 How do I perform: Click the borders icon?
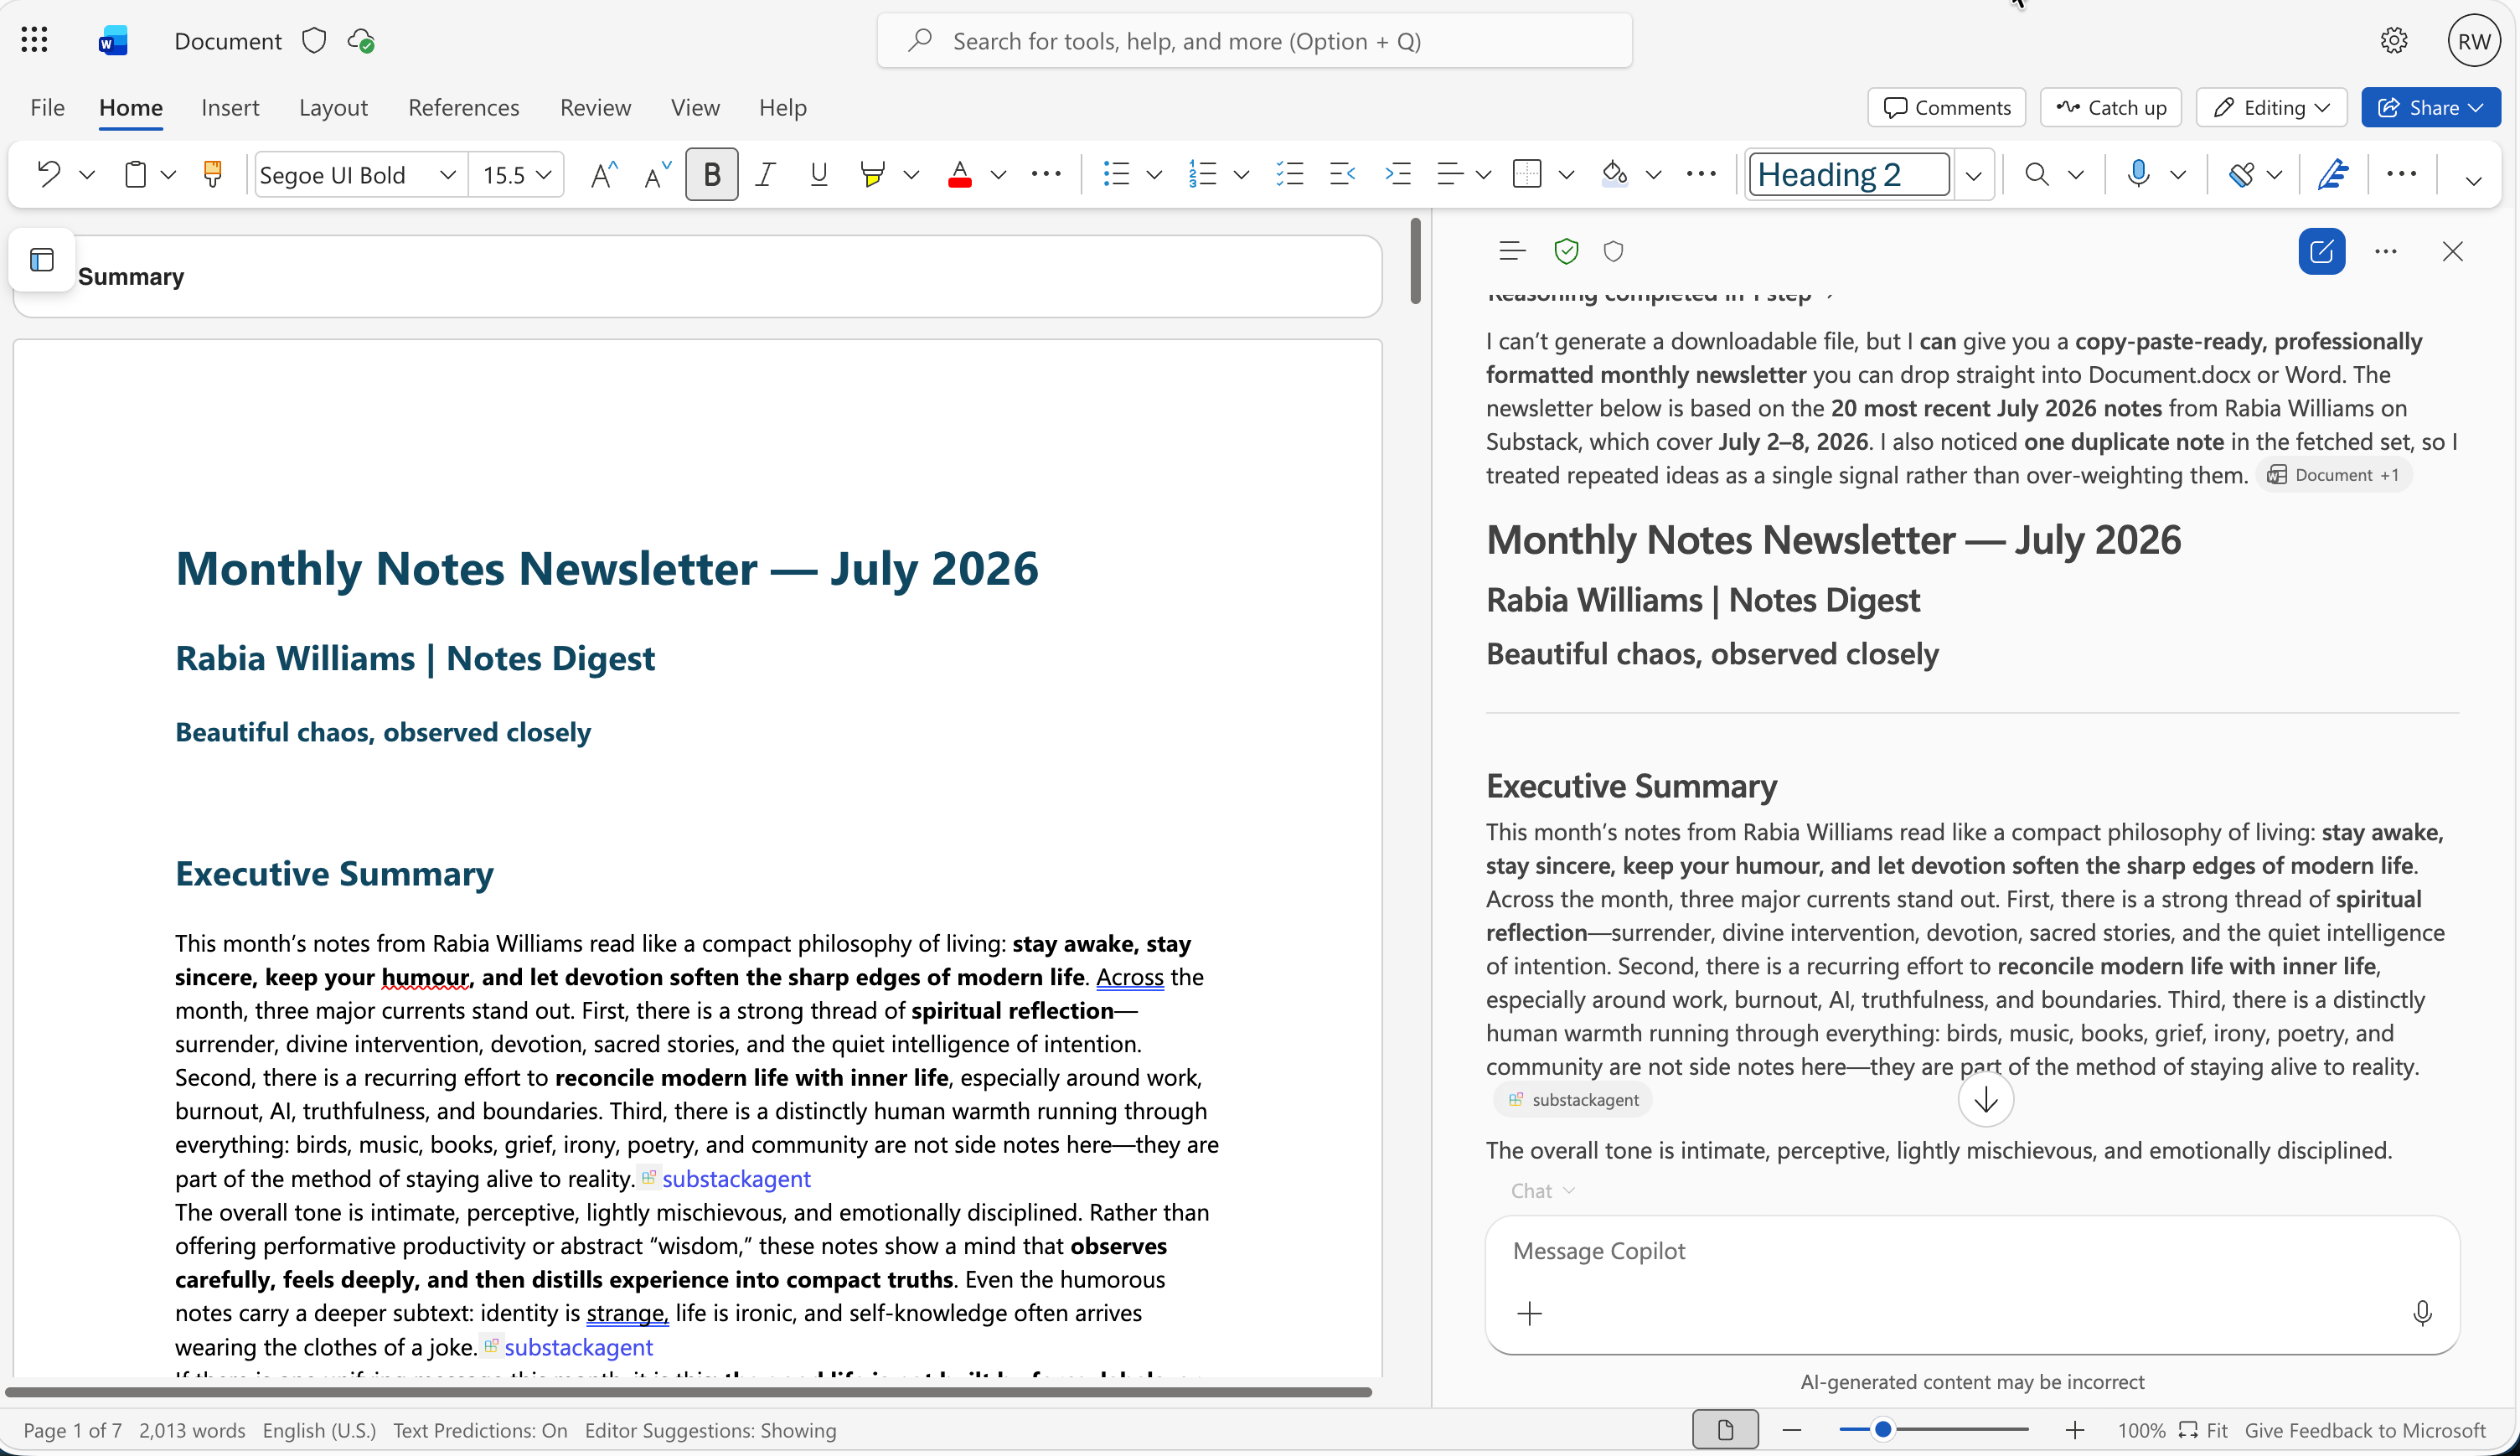click(x=1527, y=174)
